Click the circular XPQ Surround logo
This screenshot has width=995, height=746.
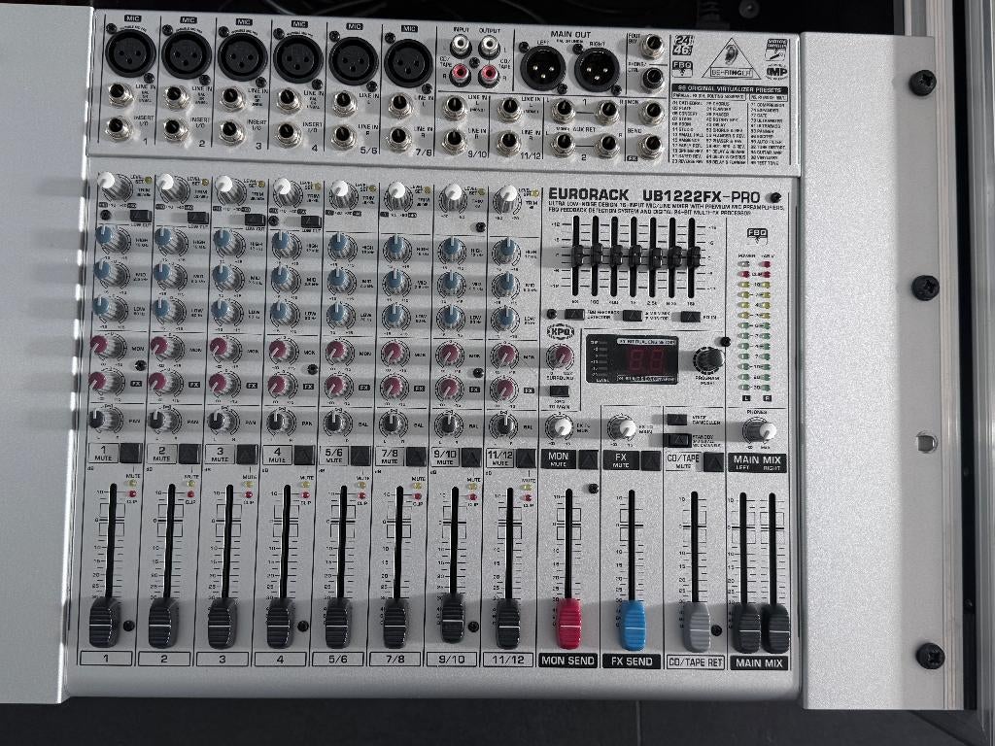pyautogui.click(x=562, y=330)
